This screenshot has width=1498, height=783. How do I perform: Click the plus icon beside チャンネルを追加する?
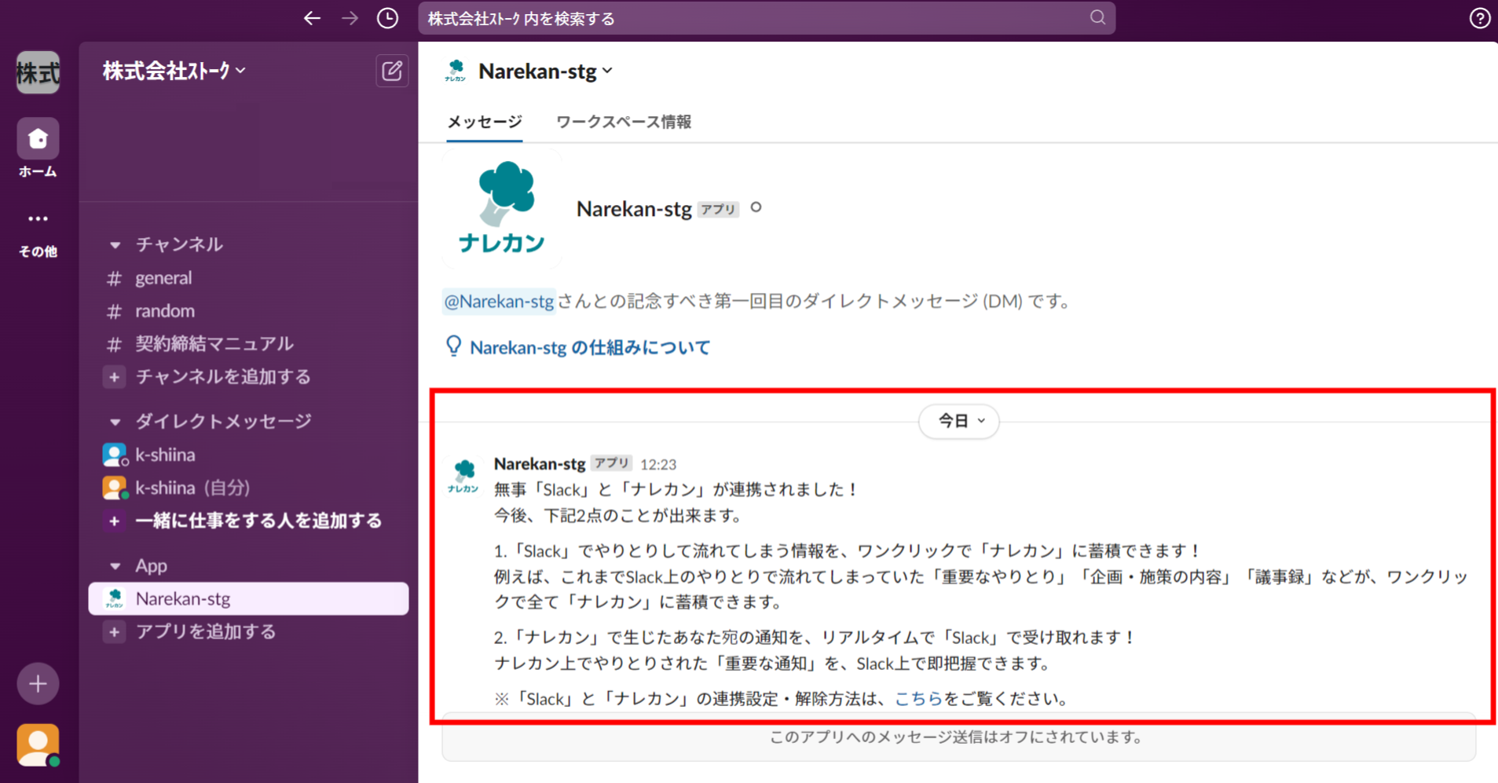(114, 377)
